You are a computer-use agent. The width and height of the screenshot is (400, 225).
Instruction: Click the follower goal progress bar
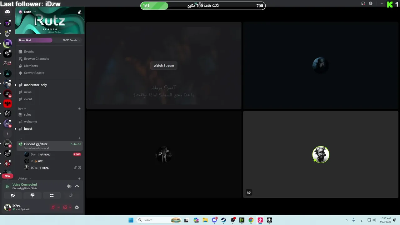203,6
